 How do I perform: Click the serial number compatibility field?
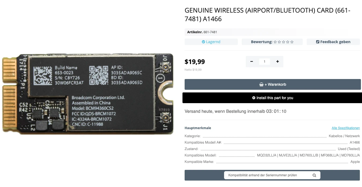point(268,175)
